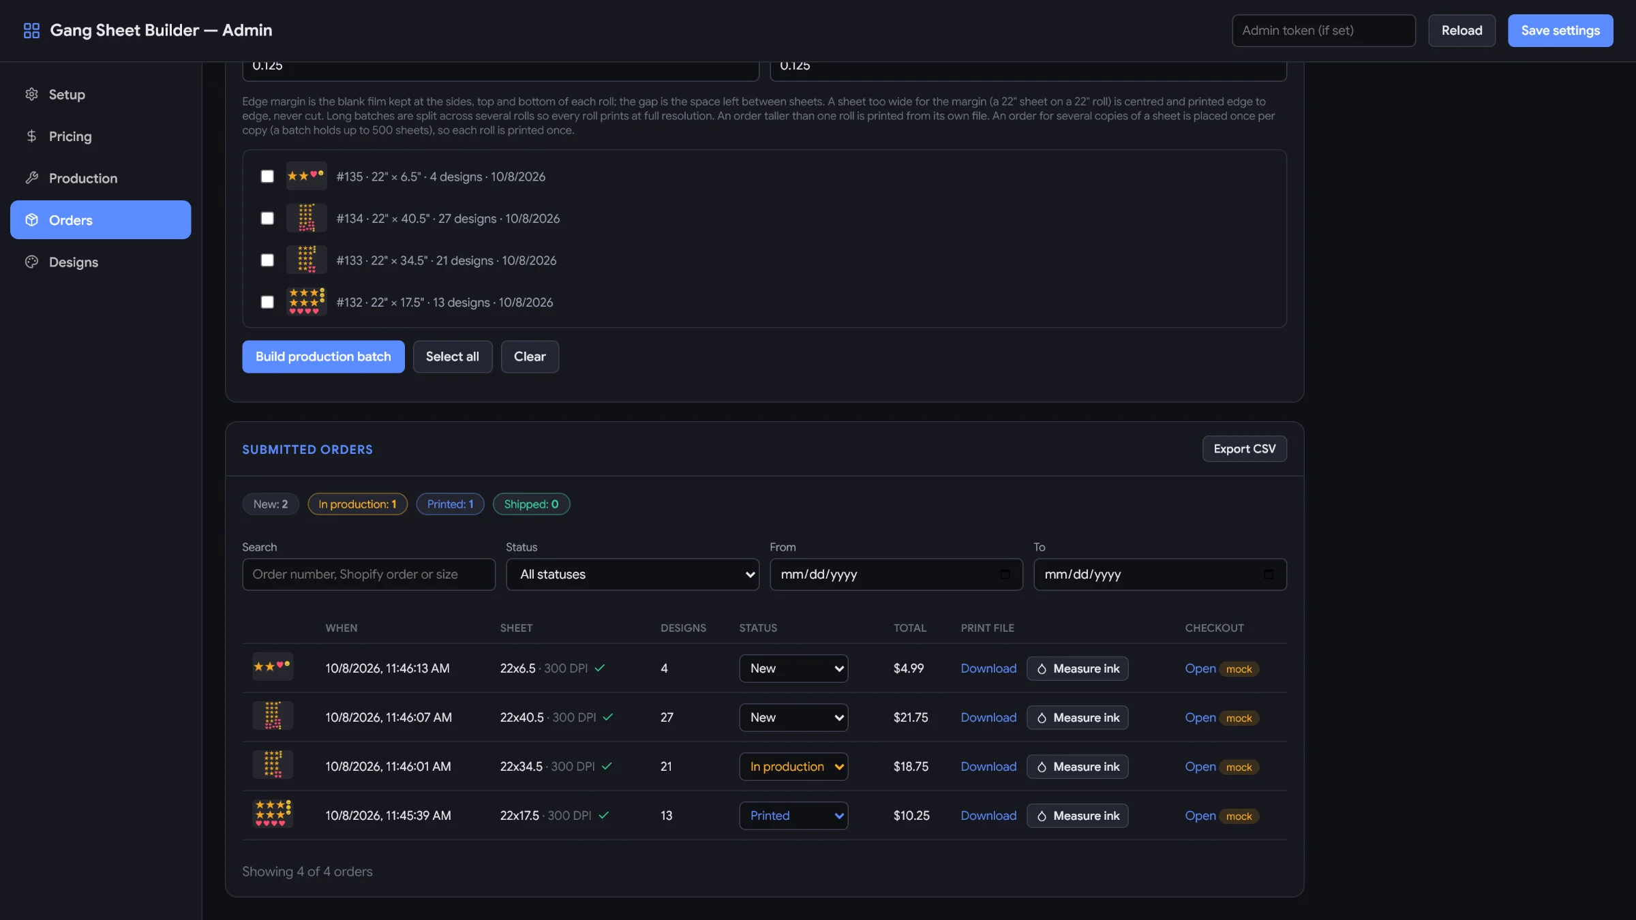Viewport: 1636px width, 920px height.
Task: Click thumbnail for batch item #132
Action: tap(306, 302)
